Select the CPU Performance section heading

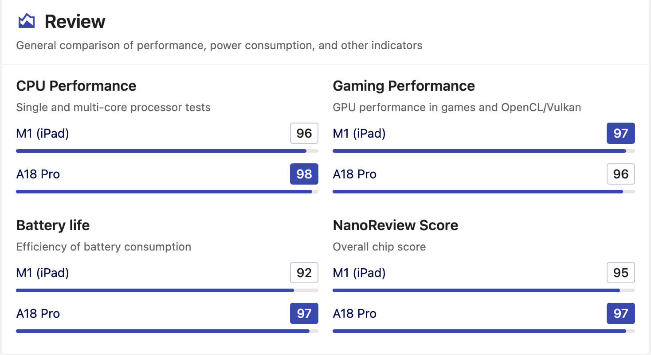pos(76,86)
